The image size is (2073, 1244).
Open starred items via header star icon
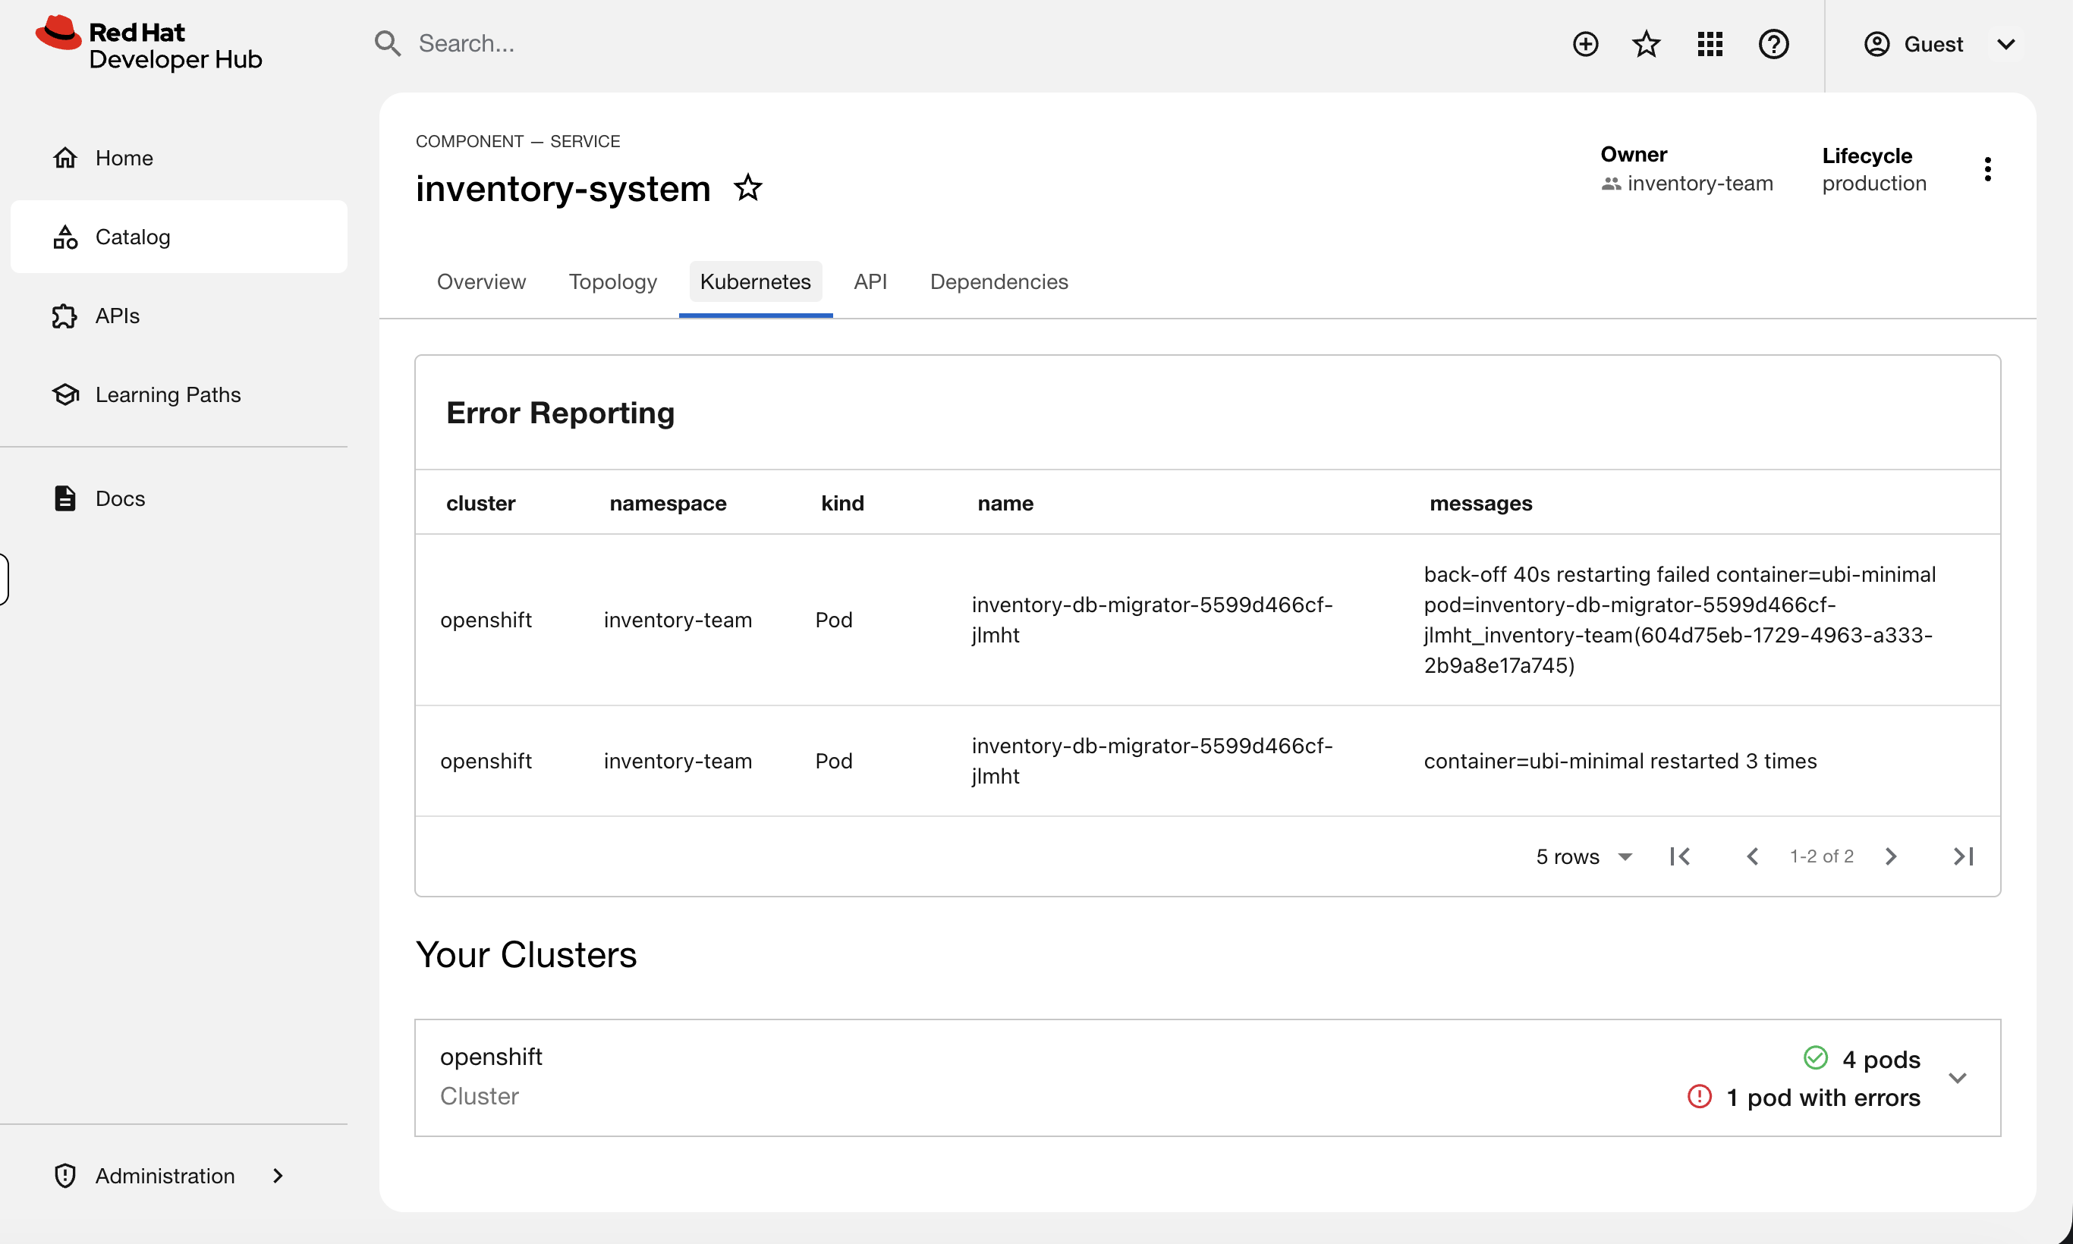point(1646,43)
